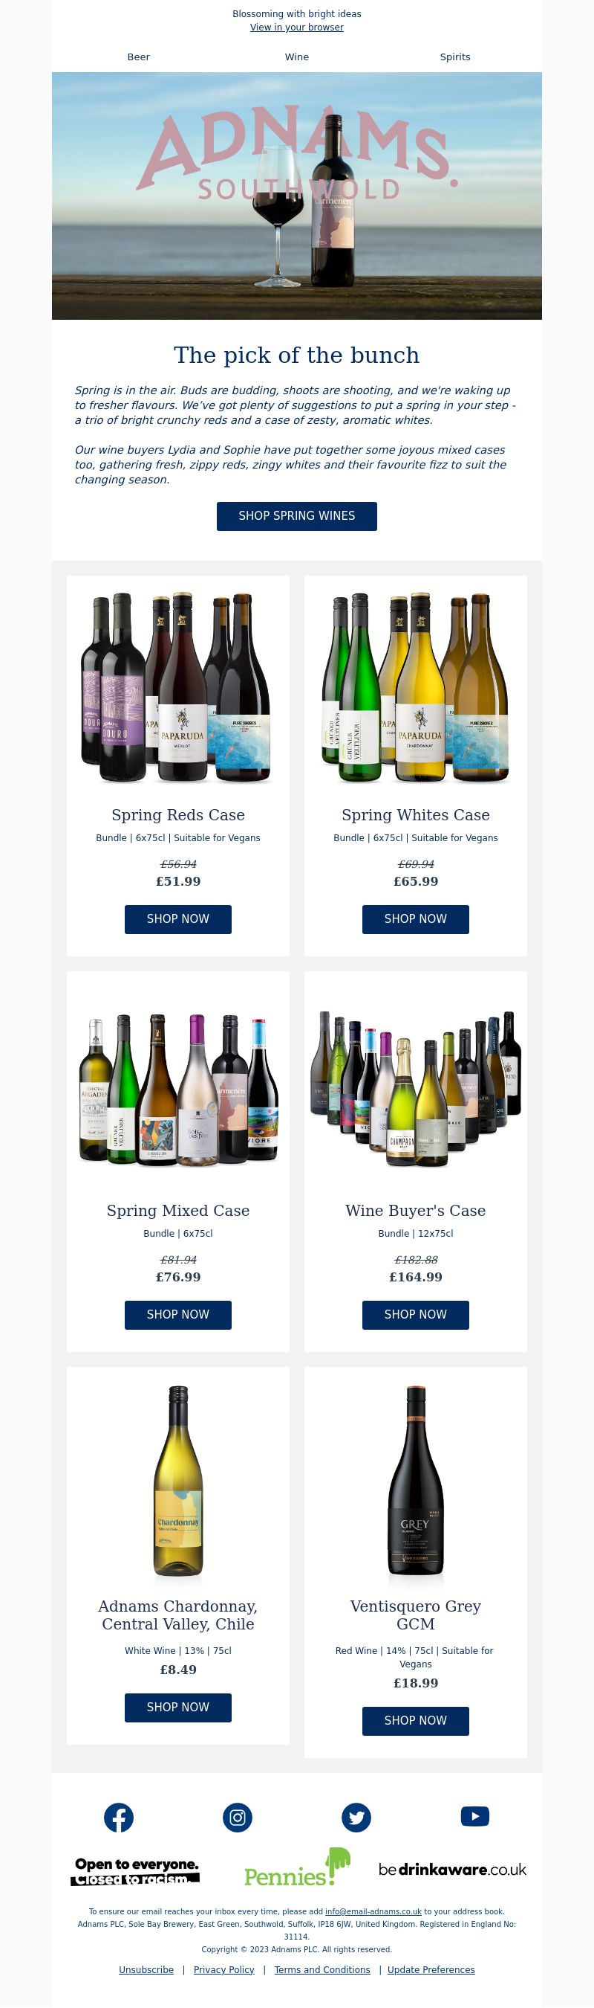Click View in your browser link
Viewport: 594px width, 2008px height.
296,28
